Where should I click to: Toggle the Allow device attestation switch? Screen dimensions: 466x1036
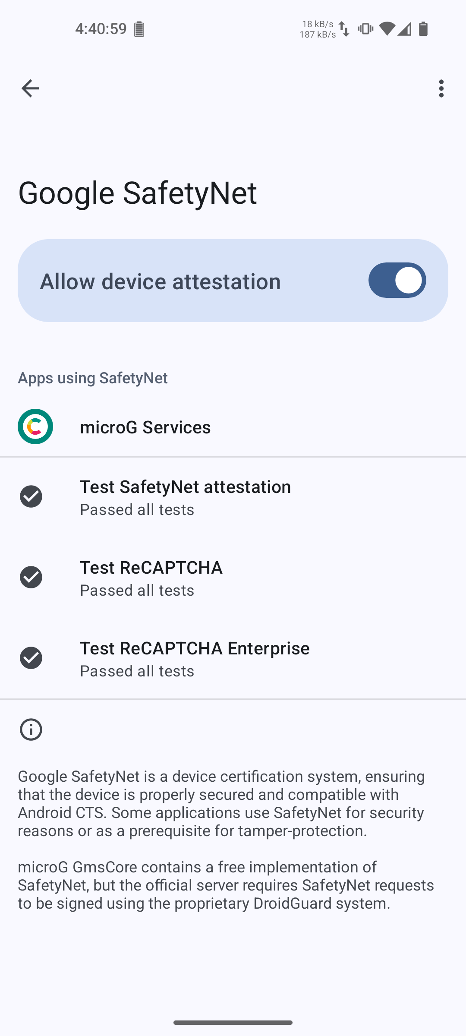click(x=397, y=281)
